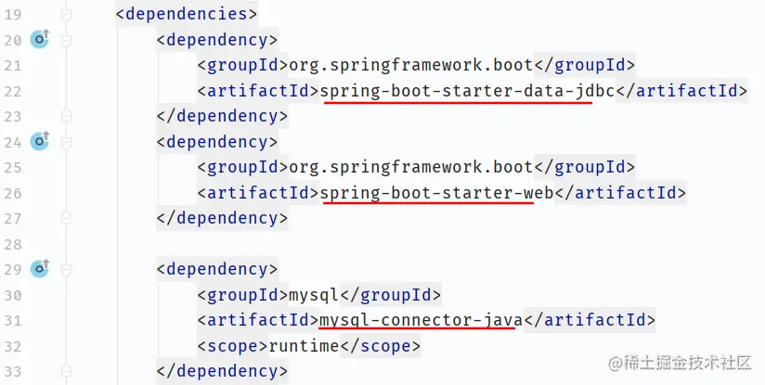Click the mysql groupId value on line 30
This screenshot has width=765, height=385.
coord(314,295)
